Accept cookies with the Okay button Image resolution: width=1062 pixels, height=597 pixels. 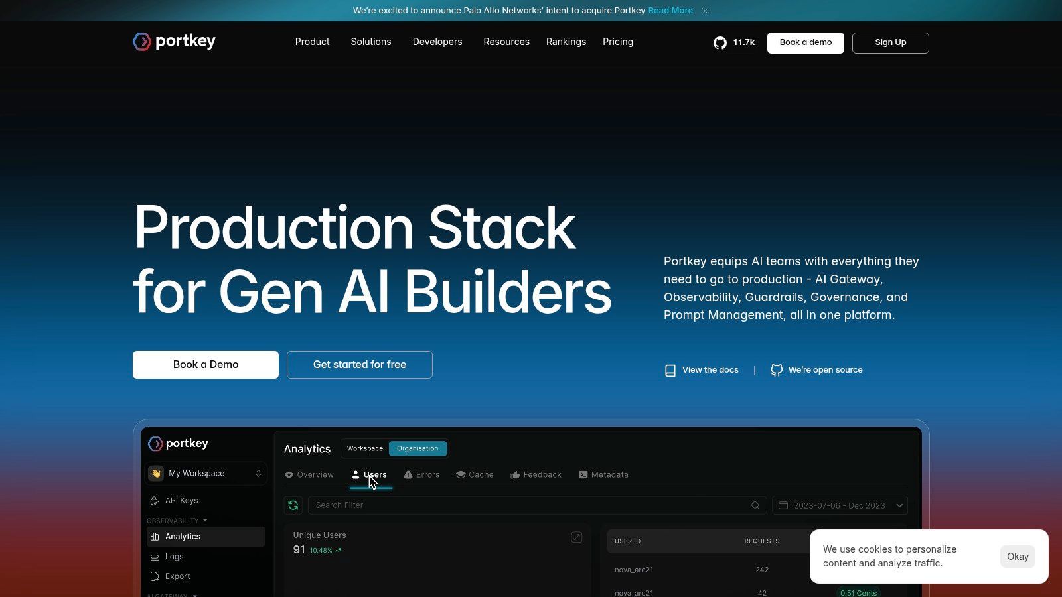[1018, 557]
